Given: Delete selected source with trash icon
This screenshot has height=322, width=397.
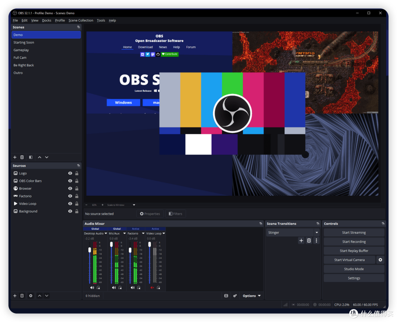Looking at the screenshot, I should click(x=22, y=296).
